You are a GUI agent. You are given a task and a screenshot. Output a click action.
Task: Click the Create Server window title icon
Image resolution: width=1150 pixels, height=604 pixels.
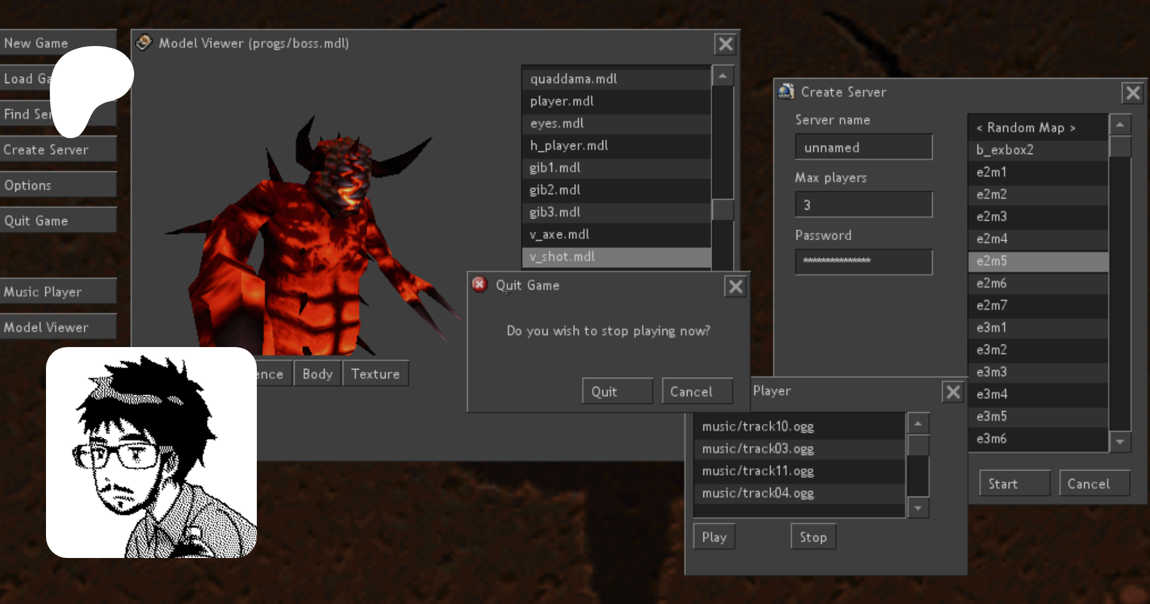pos(786,91)
